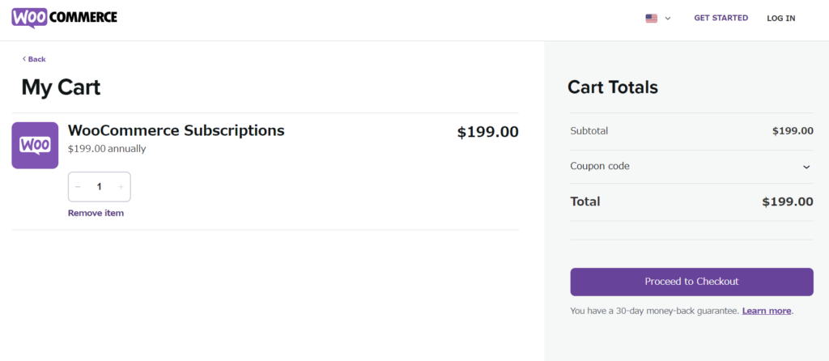Image resolution: width=829 pixels, height=361 pixels.
Task: Click the Woo product thumbnail icon
Action: tap(35, 146)
